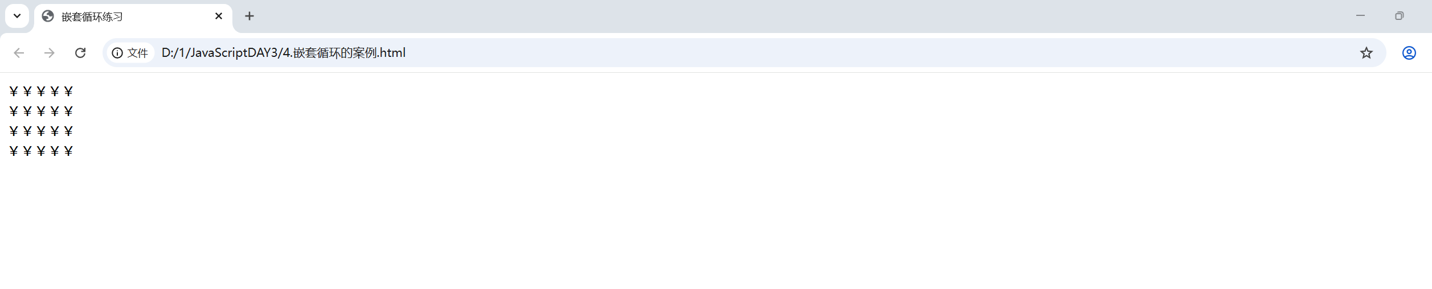Click the first ¥ in the top row
Screen dimensions: 1432x289
[x=14, y=92]
